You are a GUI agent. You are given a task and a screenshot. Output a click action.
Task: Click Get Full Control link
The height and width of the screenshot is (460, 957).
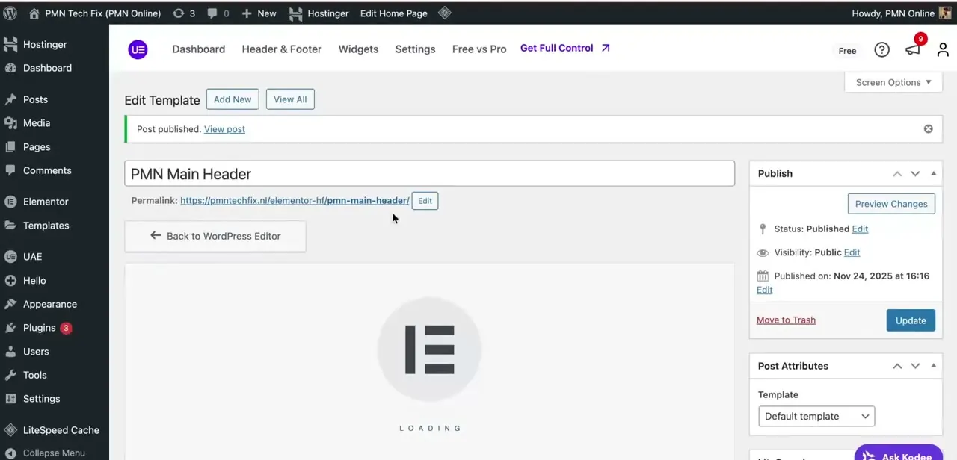(565, 48)
